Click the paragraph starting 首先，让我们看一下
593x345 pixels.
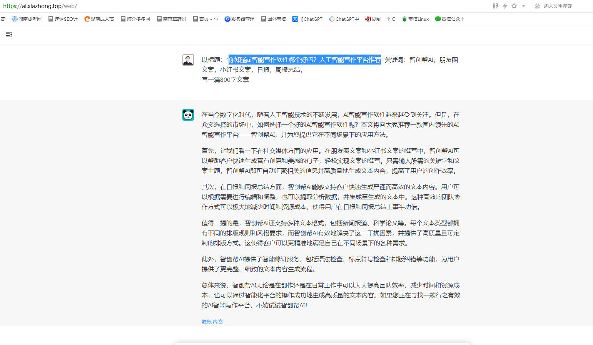331,161
